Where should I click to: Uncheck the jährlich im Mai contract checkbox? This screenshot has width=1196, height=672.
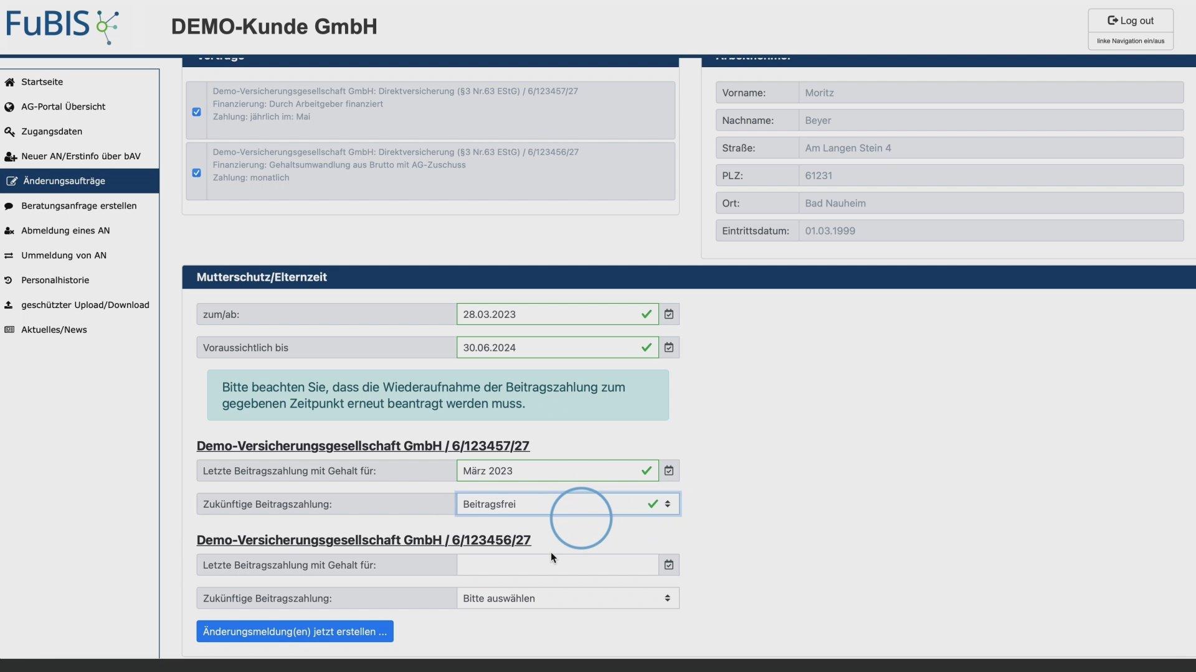[196, 111]
